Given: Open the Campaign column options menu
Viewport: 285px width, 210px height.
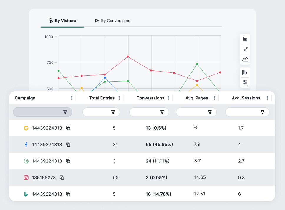Looking at the screenshot, I should (x=72, y=98).
